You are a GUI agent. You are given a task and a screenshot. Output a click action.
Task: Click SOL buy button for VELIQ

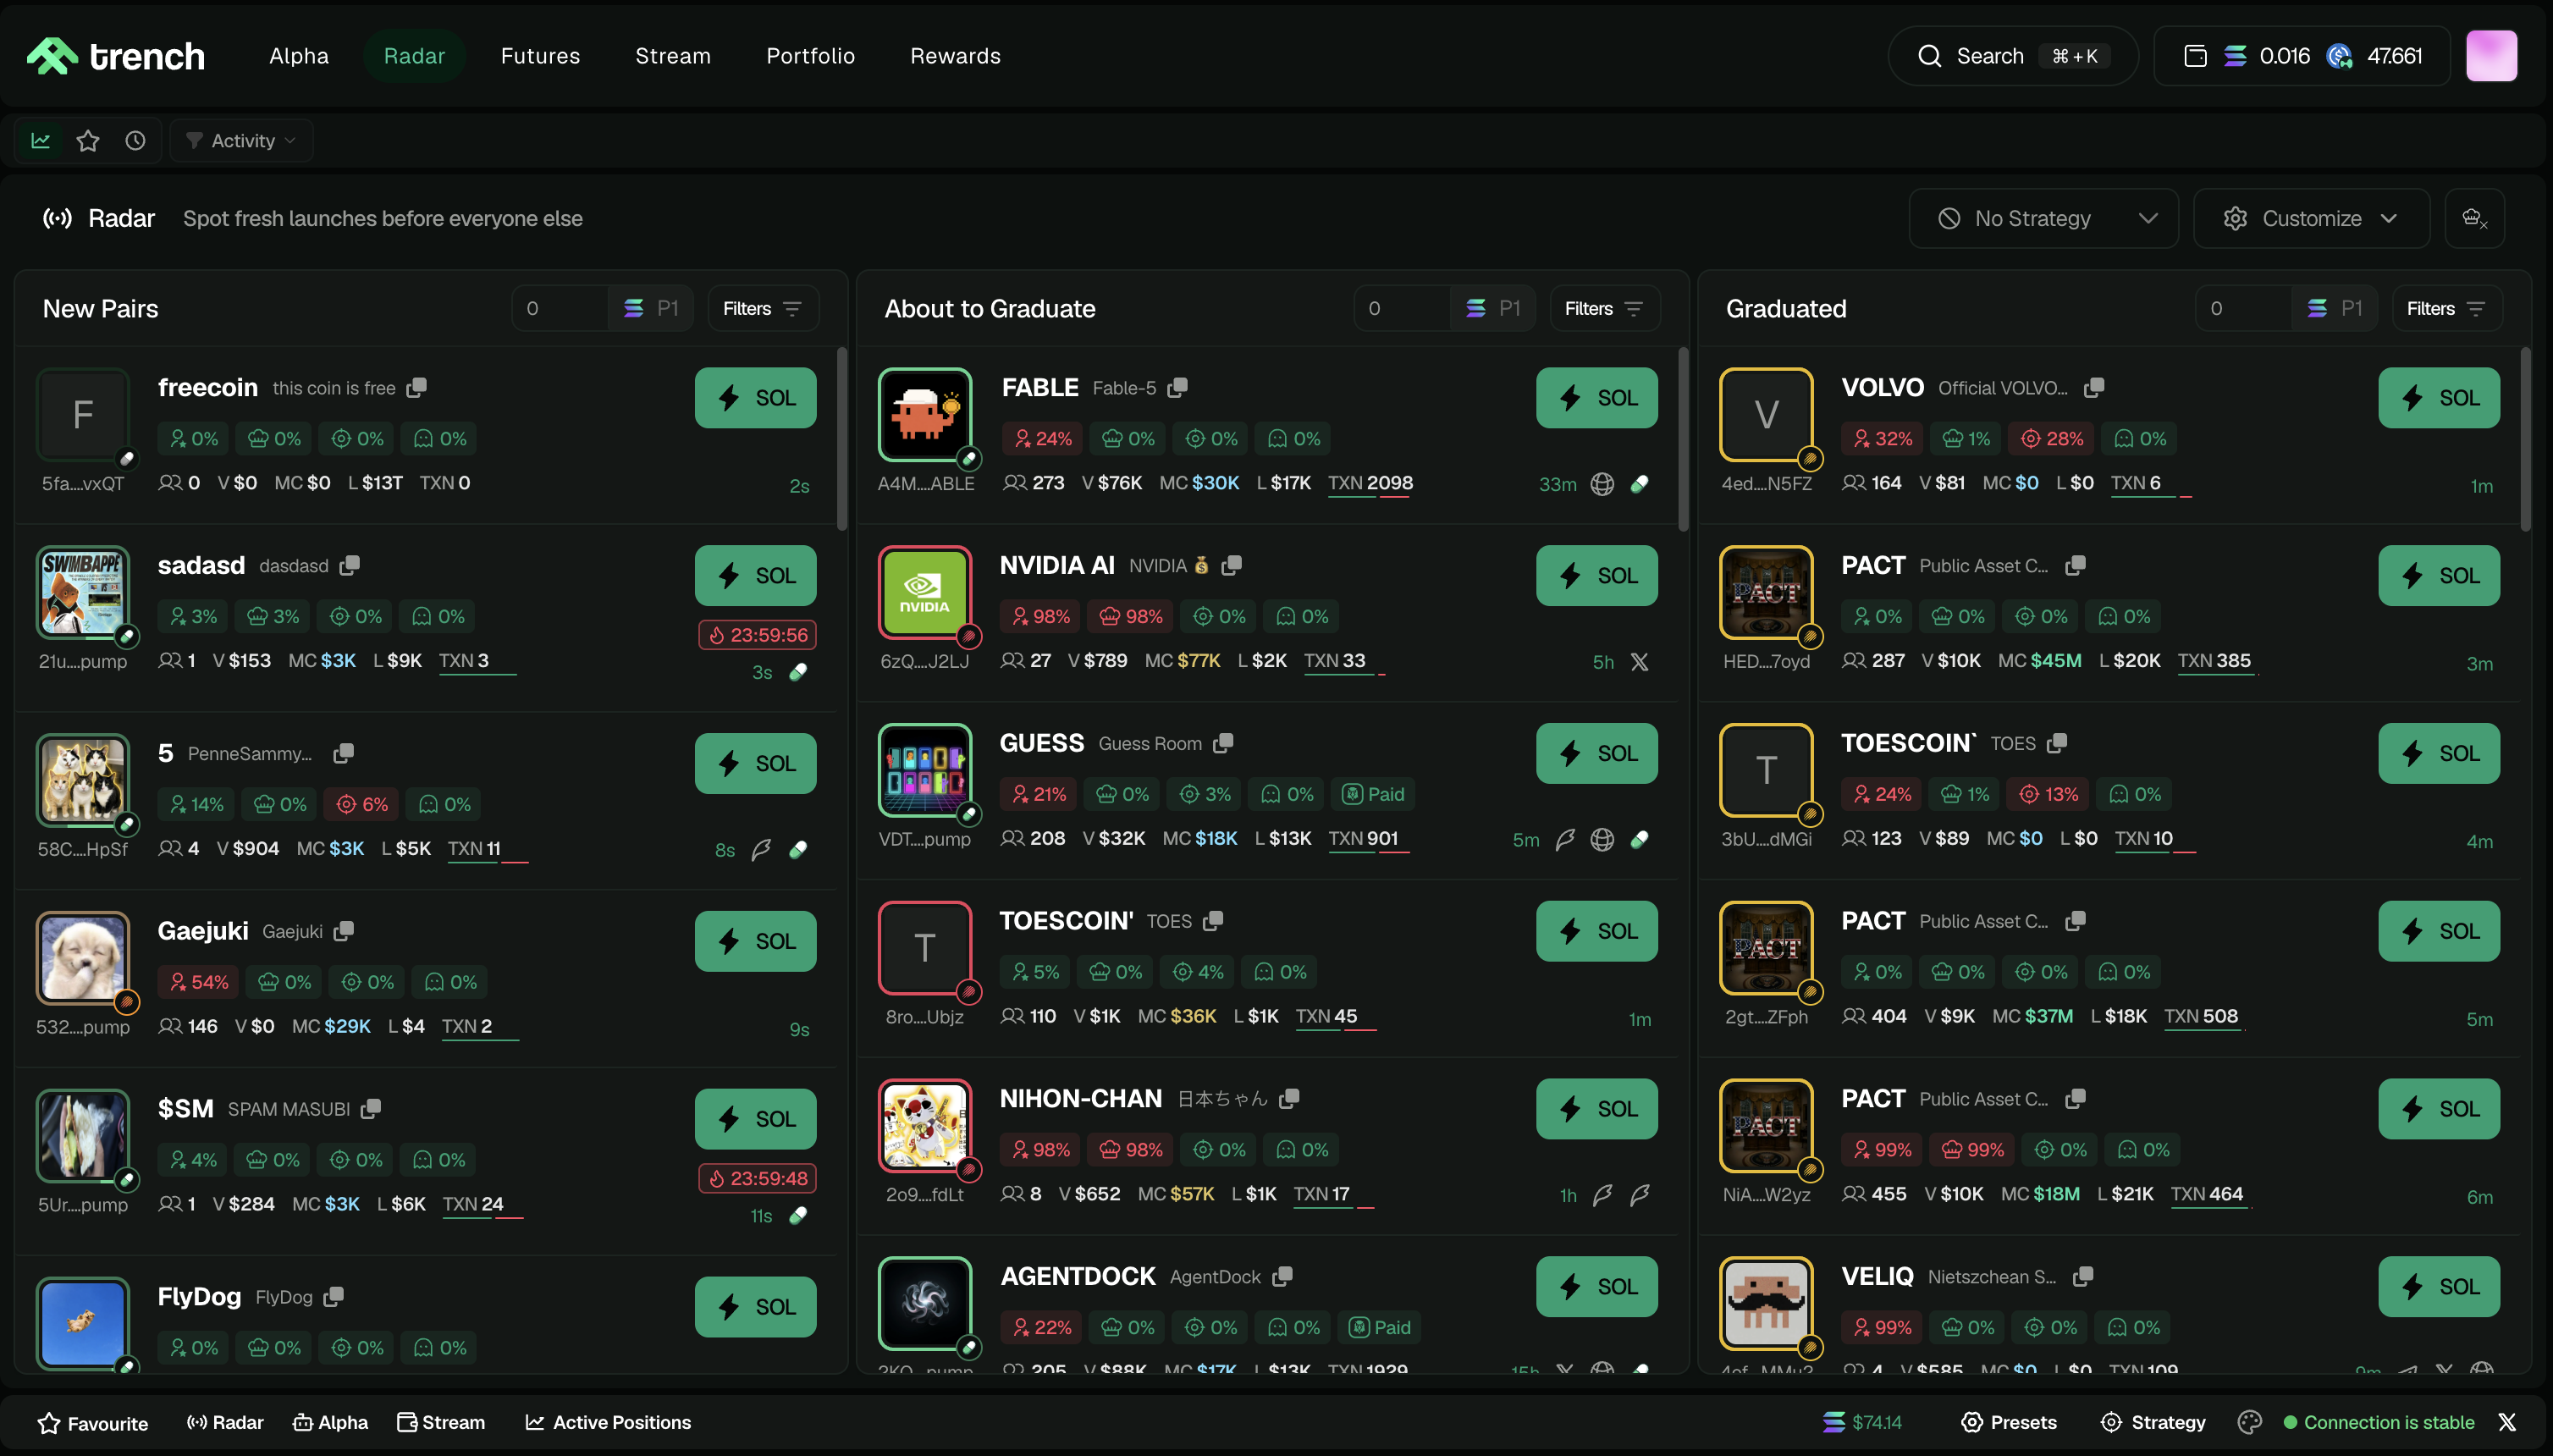tap(2438, 1287)
